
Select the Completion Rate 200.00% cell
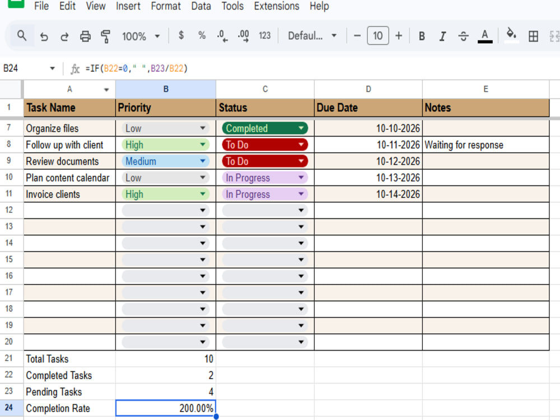click(166, 408)
